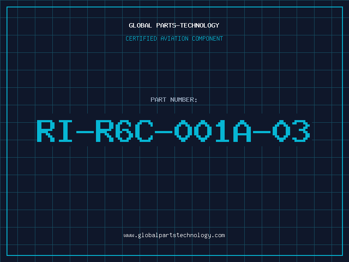
Task: Select part number RI-R6C-001A-03
Action: (x=174, y=131)
